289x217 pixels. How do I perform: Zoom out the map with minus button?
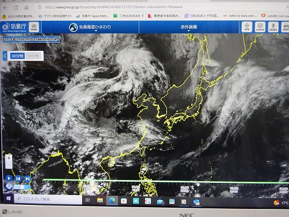pos(9,165)
